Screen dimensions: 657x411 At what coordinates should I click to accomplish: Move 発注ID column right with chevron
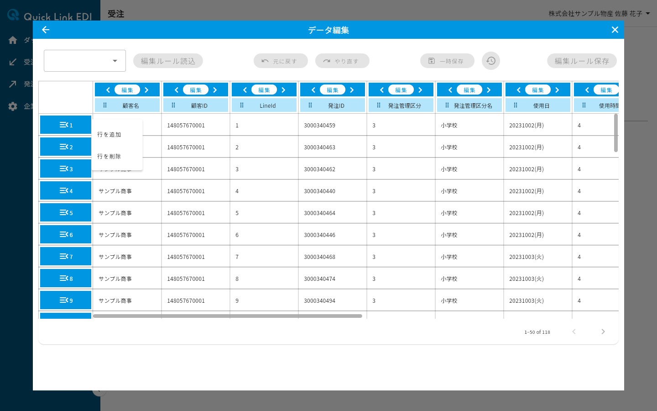(352, 90)
